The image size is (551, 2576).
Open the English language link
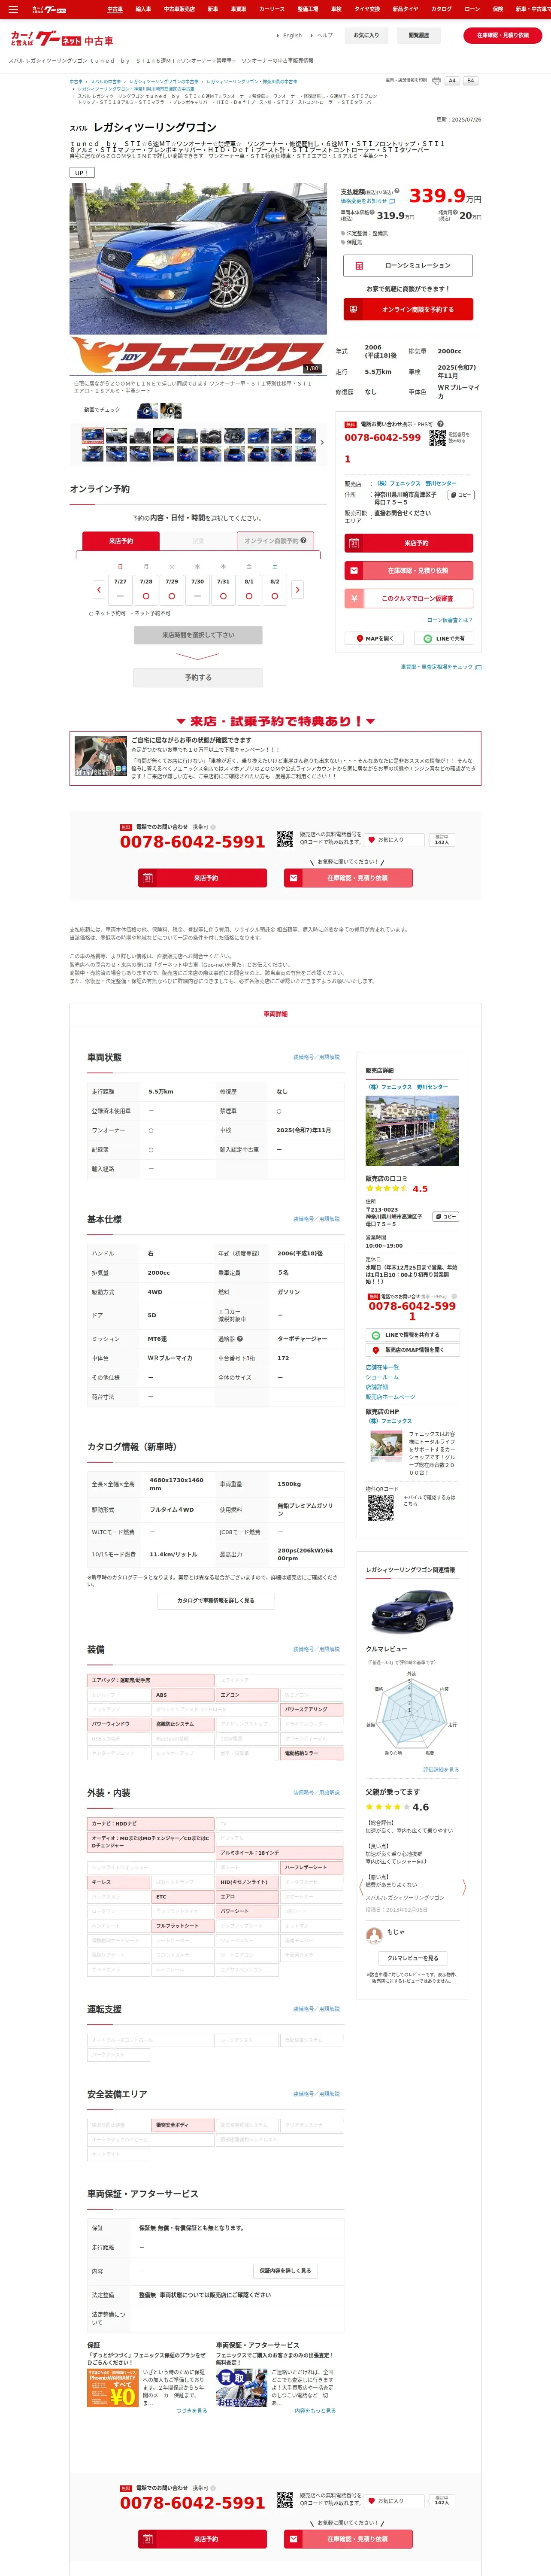[292, 35]
